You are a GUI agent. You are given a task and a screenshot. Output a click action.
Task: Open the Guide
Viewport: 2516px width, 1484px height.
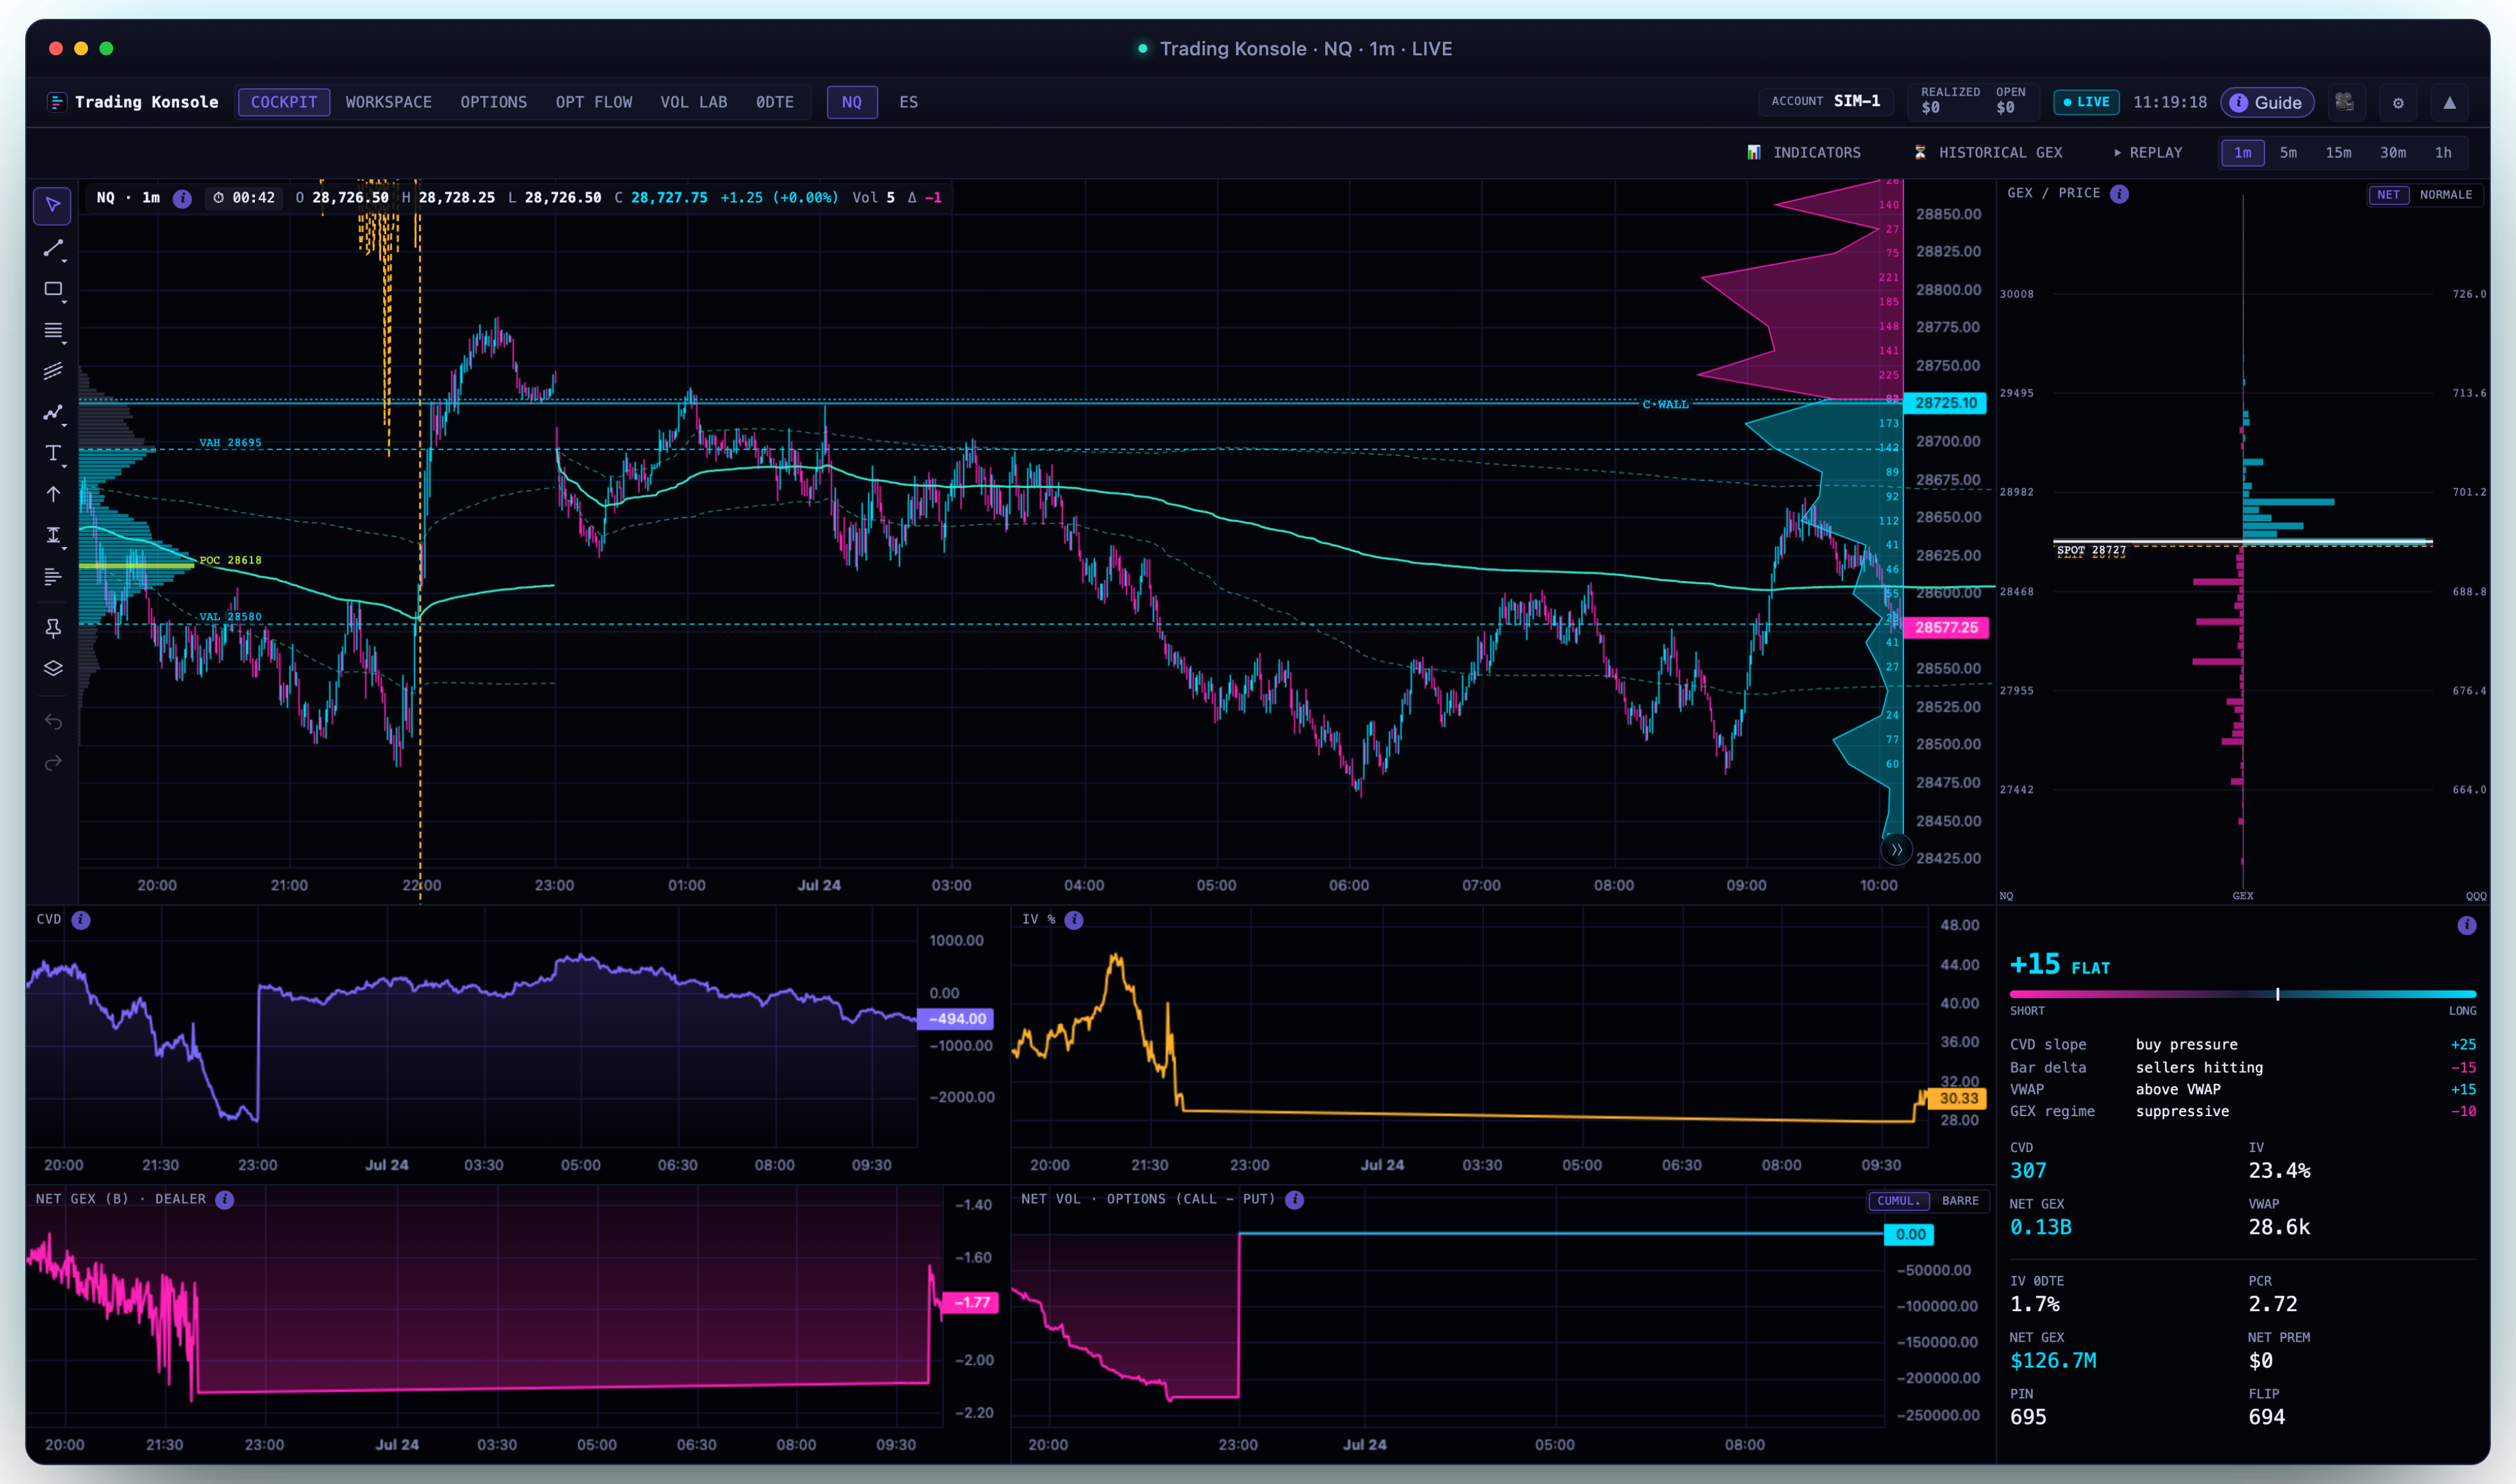click(2267, 102)
